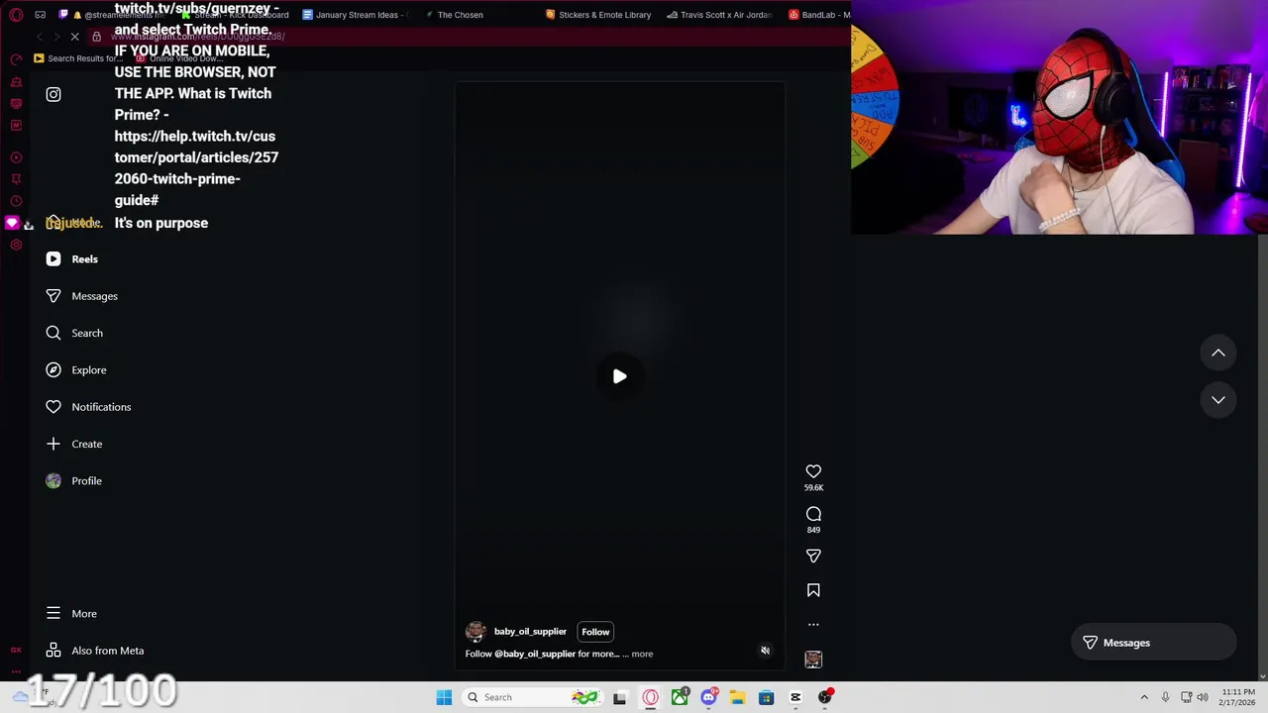Screen dimensions: 1268x713
Task: Play the paused reel video
Action: (x=619, y=376)
